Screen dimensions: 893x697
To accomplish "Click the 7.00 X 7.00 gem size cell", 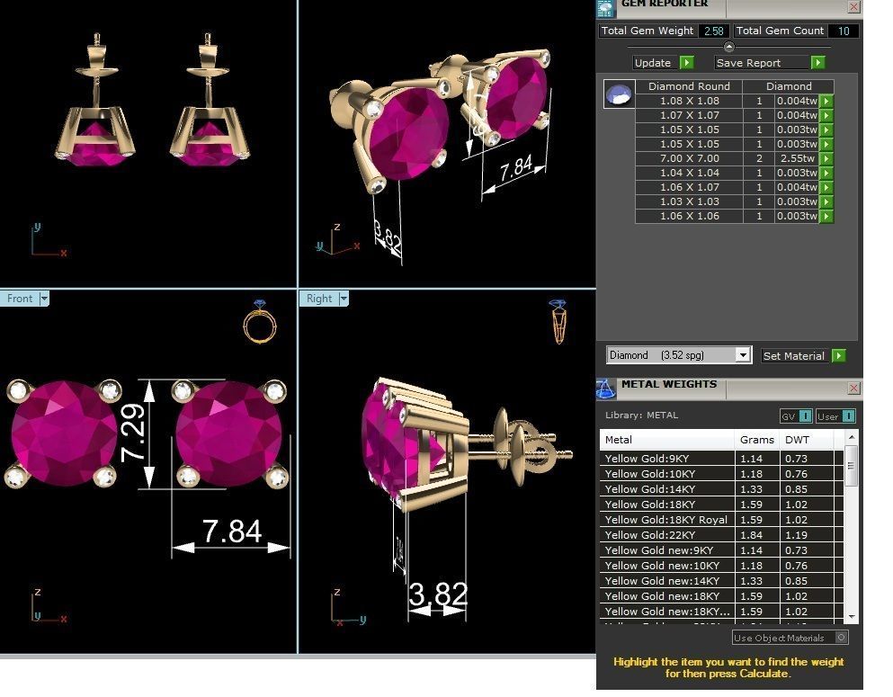I will tap(689, 158).
